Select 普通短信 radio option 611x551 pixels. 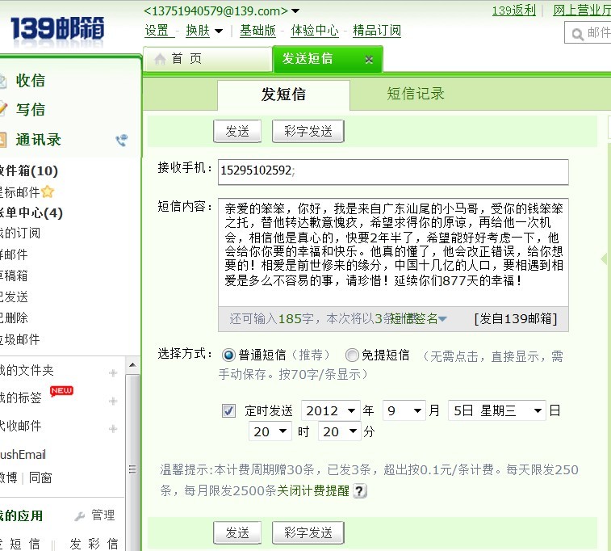coord(228,355)
